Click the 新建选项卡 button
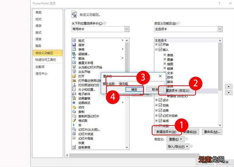This screenshot has height=167, width=234. tap(166, 132)
